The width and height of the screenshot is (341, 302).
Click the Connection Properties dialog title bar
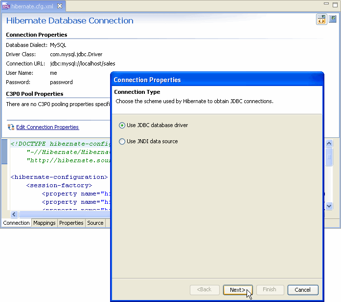pyautogui.click(x=217, y=80)
